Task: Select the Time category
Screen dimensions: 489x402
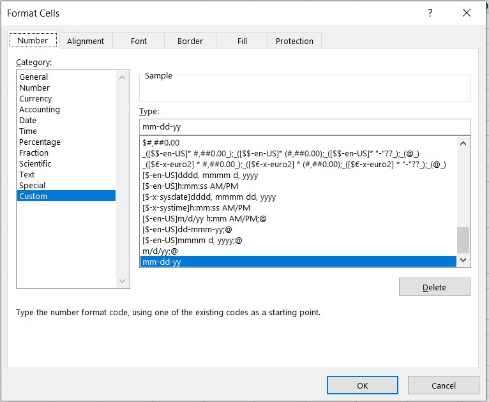Action: coord(66,131)
